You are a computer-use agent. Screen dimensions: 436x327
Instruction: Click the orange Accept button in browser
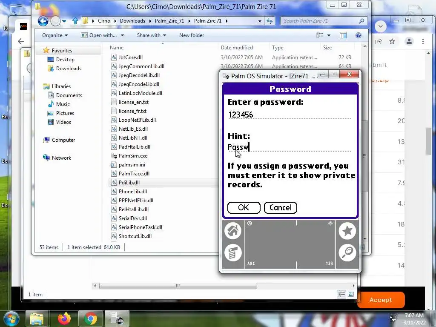tap(381, 300)
